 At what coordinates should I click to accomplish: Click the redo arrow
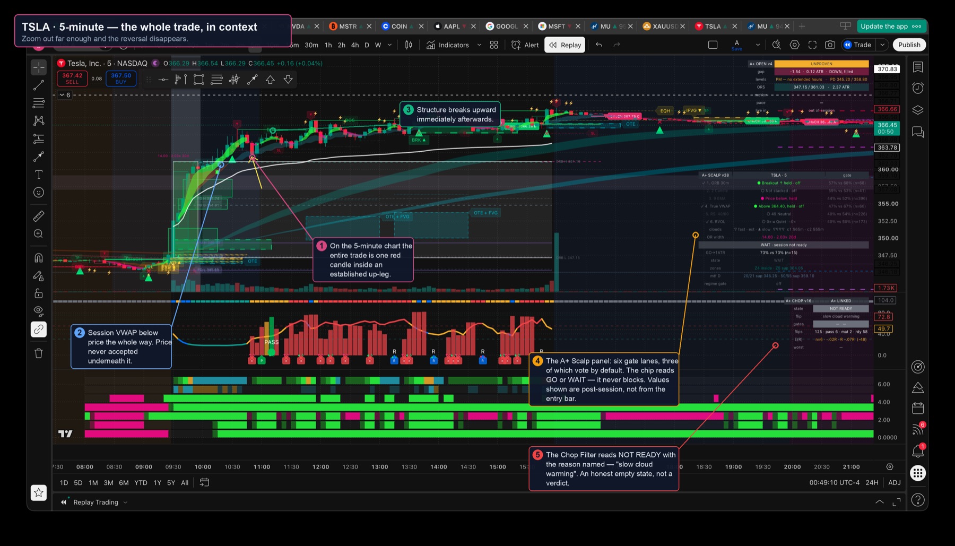click(617, 45)
